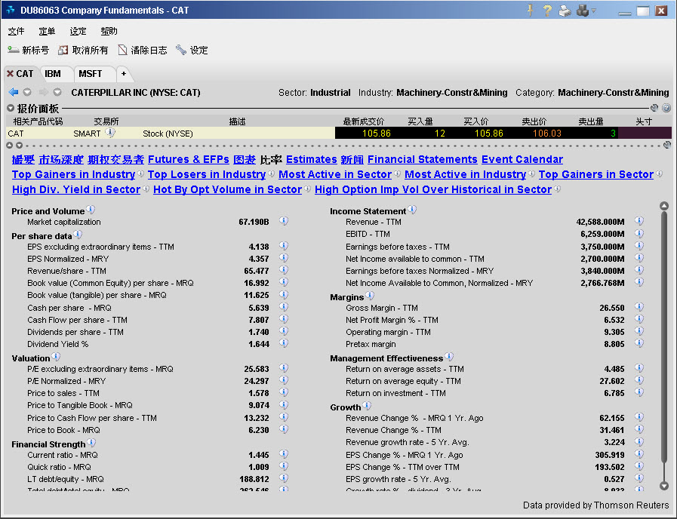The height and width of the screenshot is (519, 677).
Task: Add a new tab with plus button
Action: point(124,74)
